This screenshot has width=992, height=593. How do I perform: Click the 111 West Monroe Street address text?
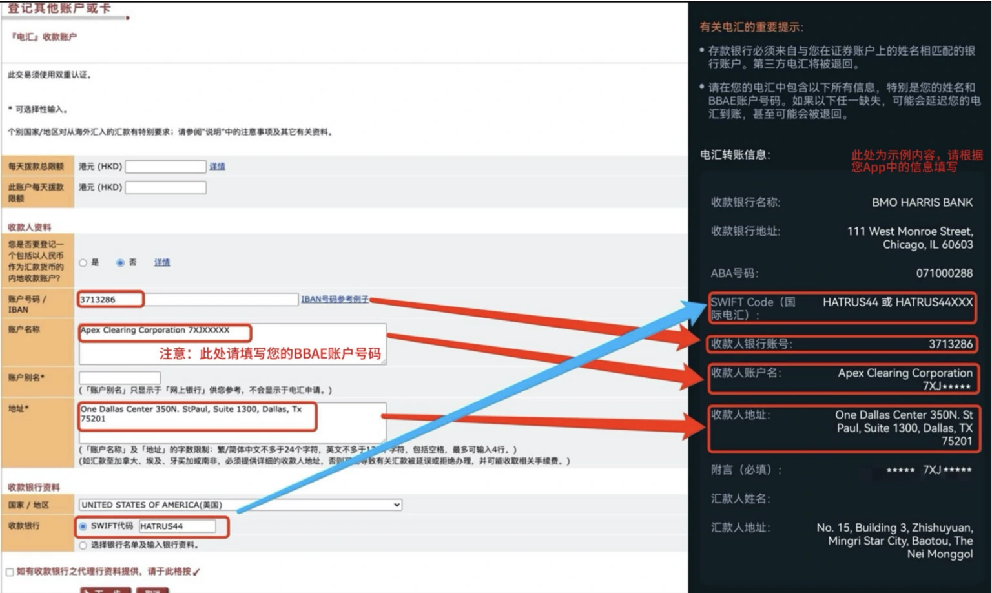909,238
